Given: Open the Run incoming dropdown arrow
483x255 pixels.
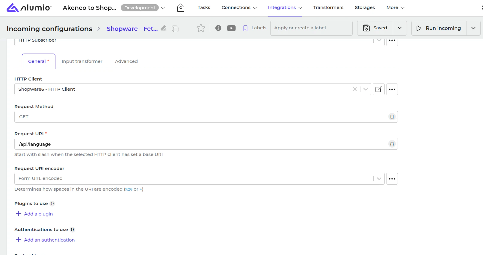Looking at the screenshot, I should [x=473, y=28].
